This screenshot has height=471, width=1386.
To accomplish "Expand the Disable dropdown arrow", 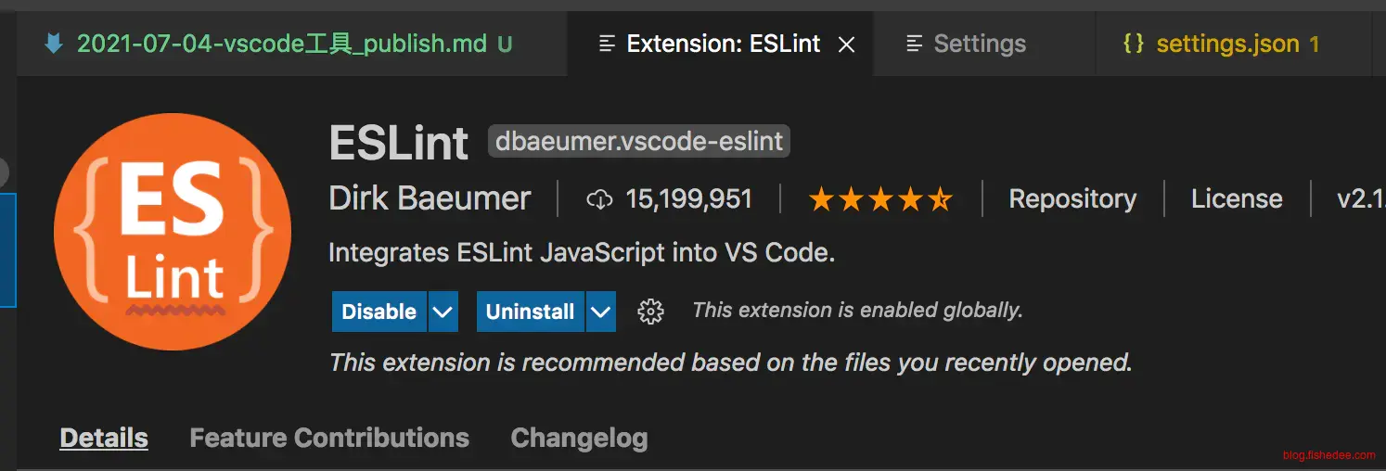I will 443,312.
